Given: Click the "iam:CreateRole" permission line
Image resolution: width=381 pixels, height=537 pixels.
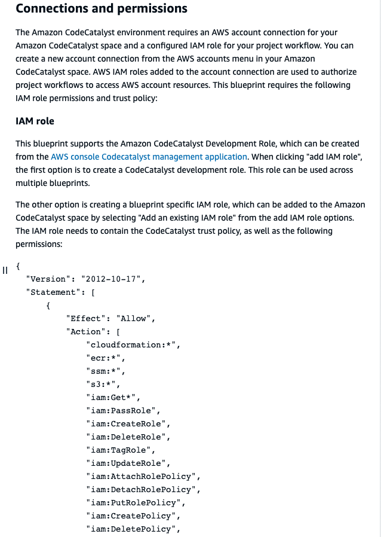Looking at the screenshot, I should coord(128,423).
